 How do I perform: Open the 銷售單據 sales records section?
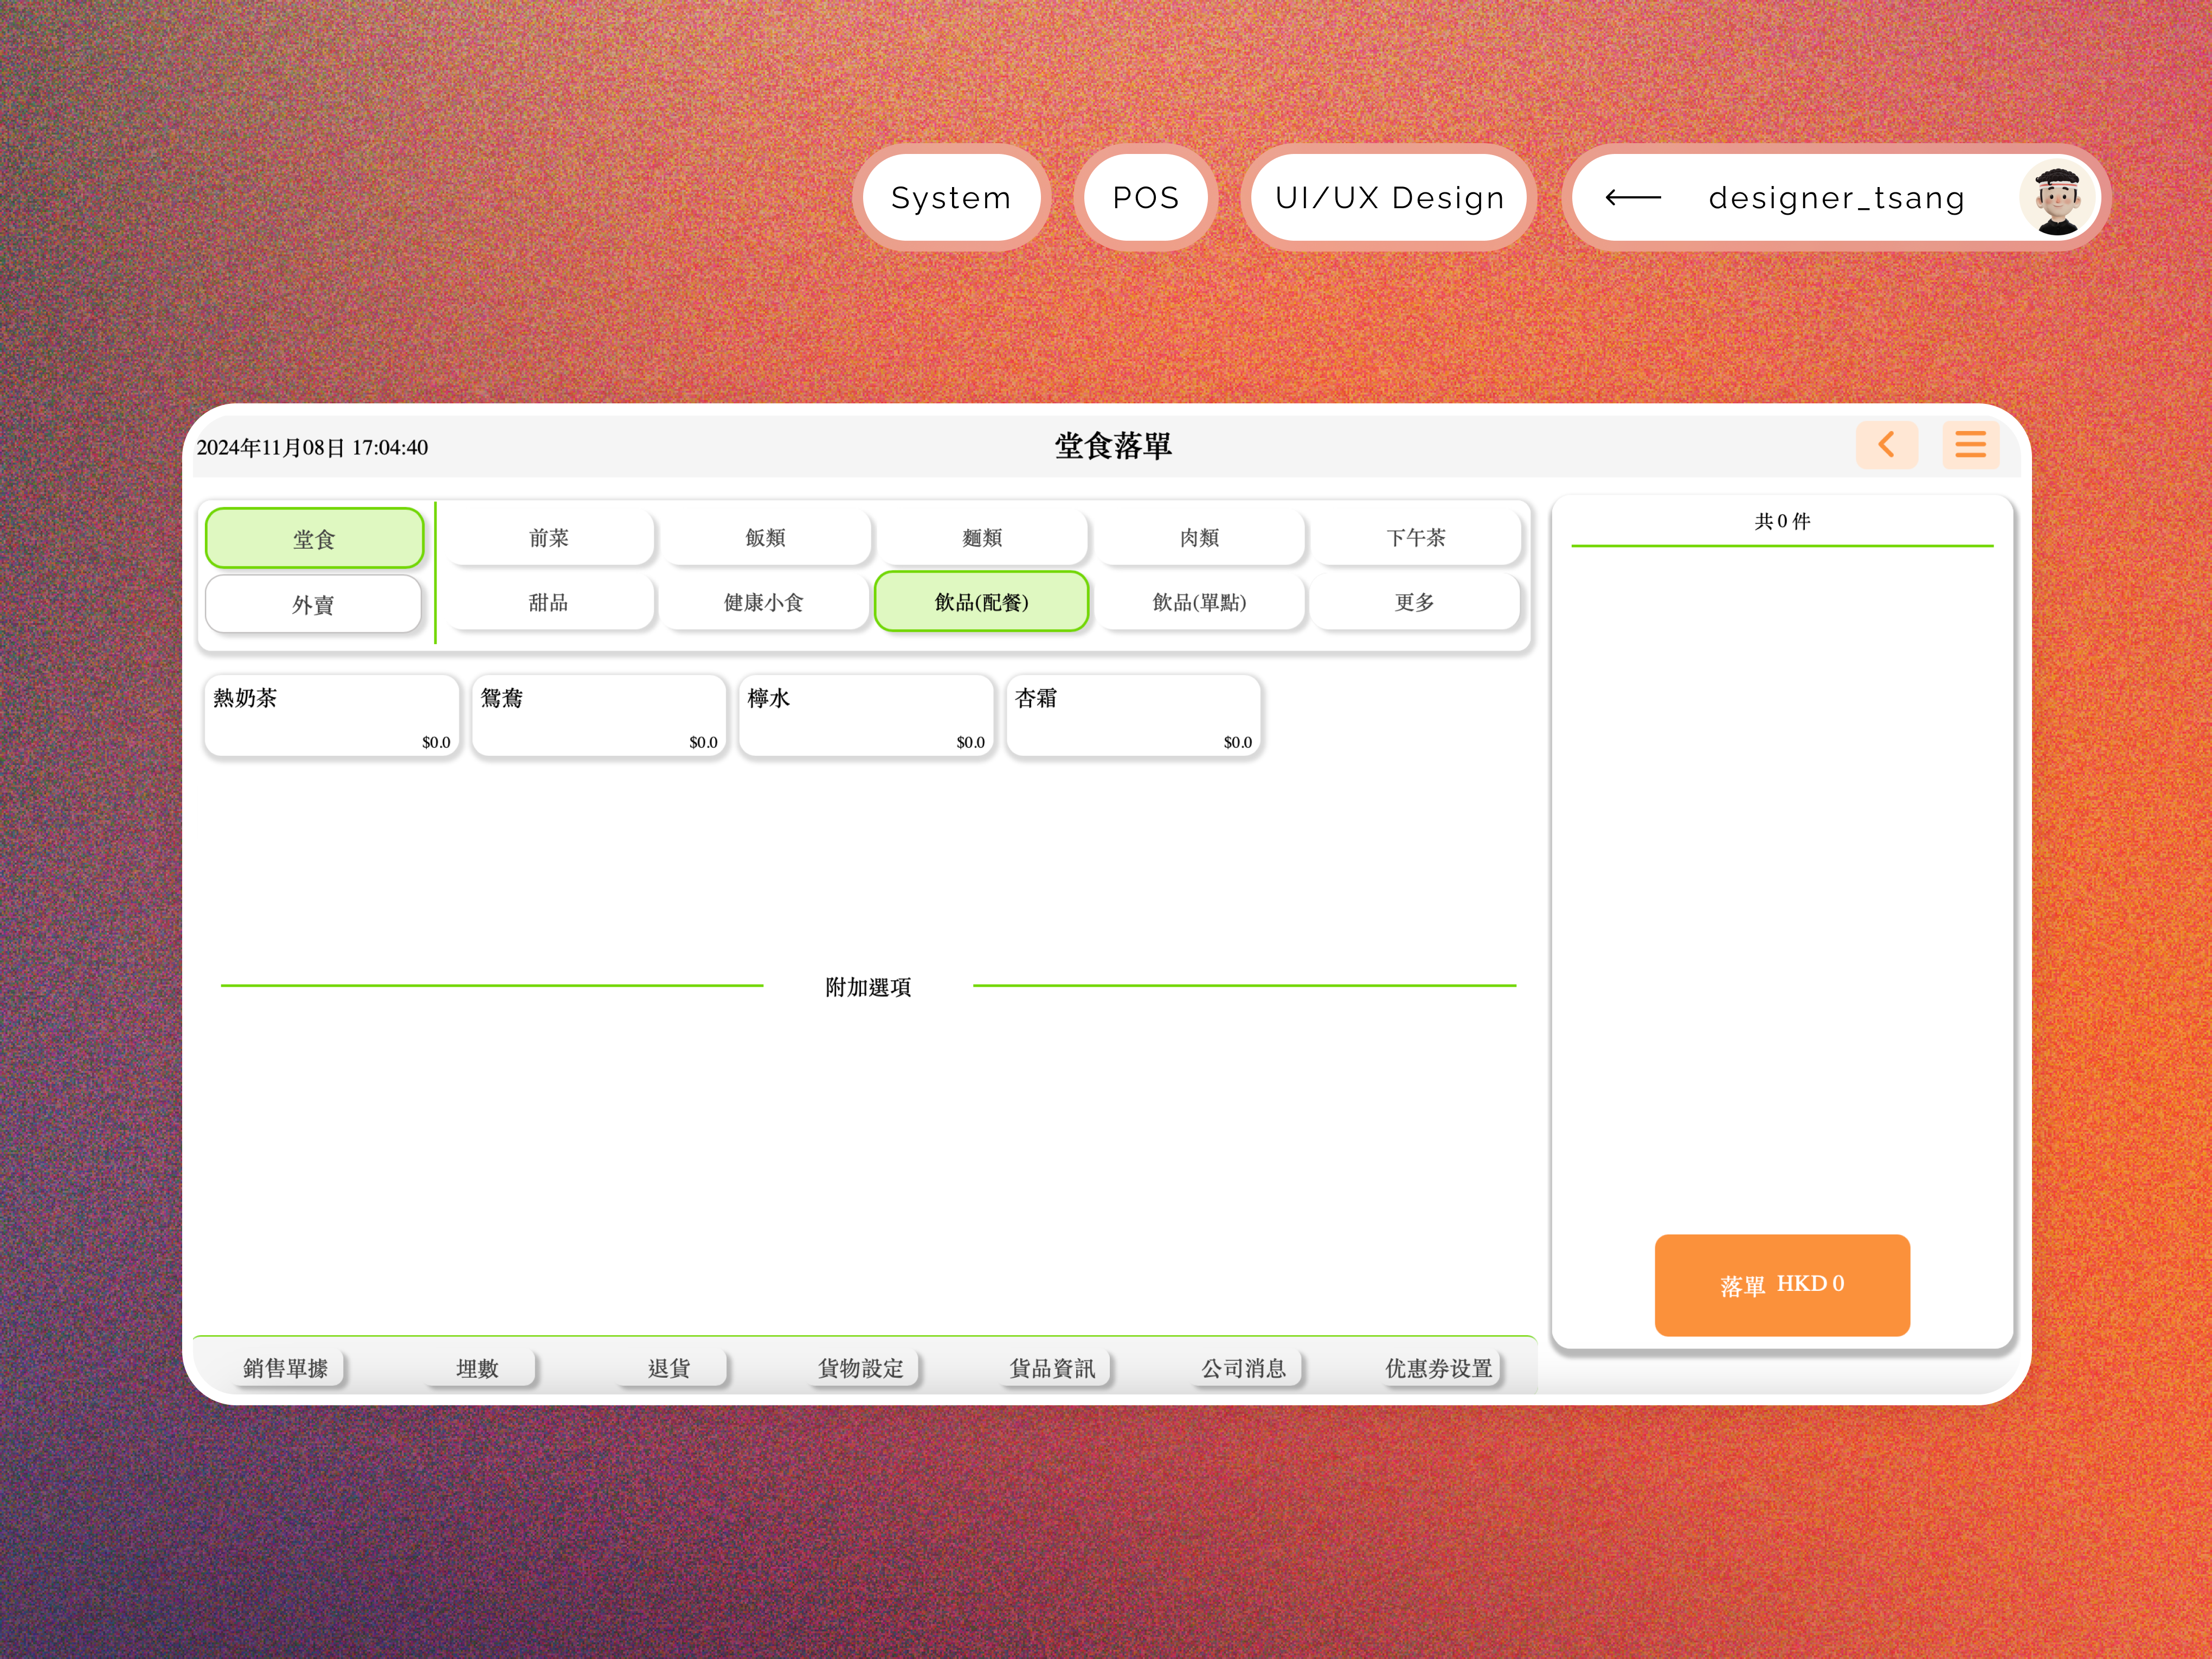pos(288,1367)
